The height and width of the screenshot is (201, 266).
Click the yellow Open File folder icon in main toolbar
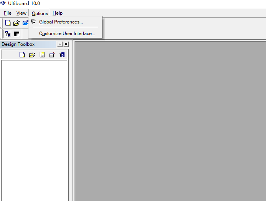[17, 23]
